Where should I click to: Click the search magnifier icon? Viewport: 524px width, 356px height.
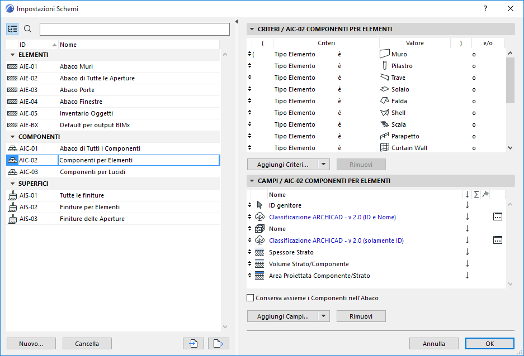[28, 29]
